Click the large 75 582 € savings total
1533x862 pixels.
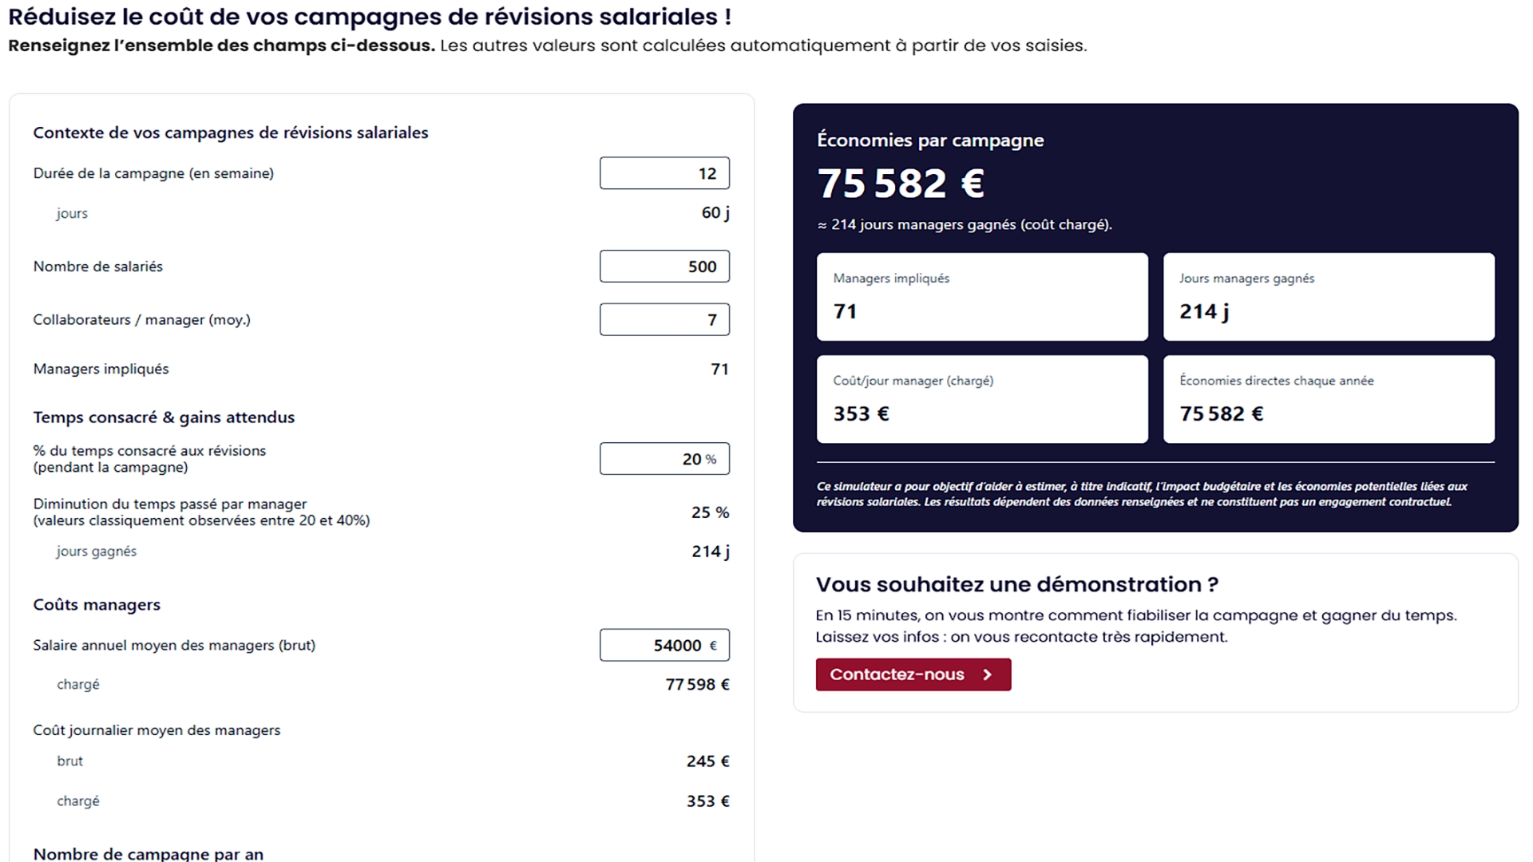pyautogui.click(x=901, y=184)
